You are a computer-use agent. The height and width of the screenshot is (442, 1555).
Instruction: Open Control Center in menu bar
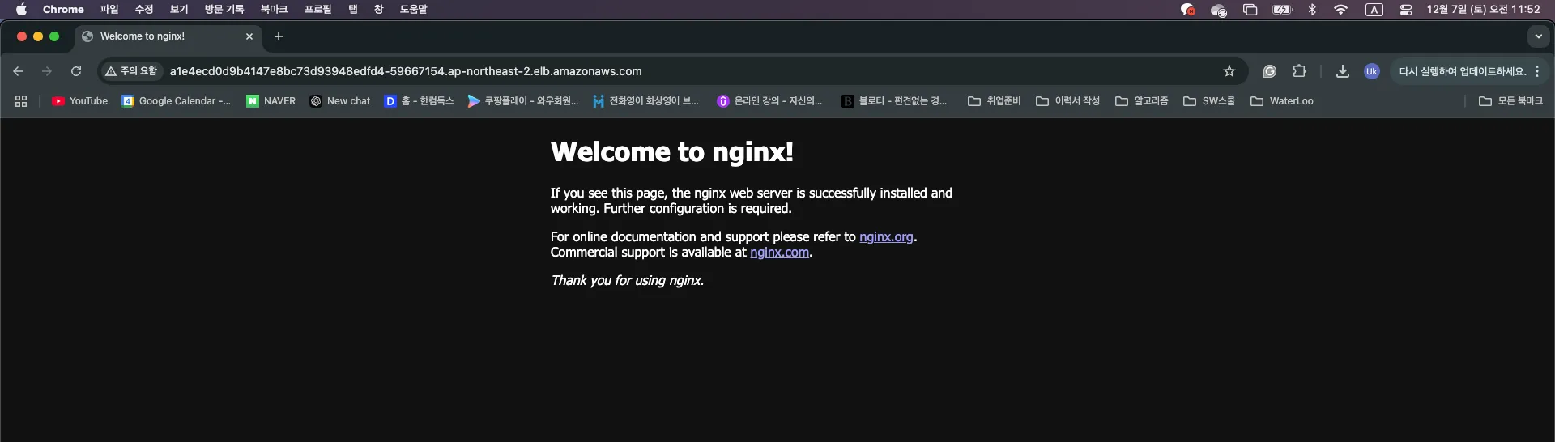[1406, 10]
